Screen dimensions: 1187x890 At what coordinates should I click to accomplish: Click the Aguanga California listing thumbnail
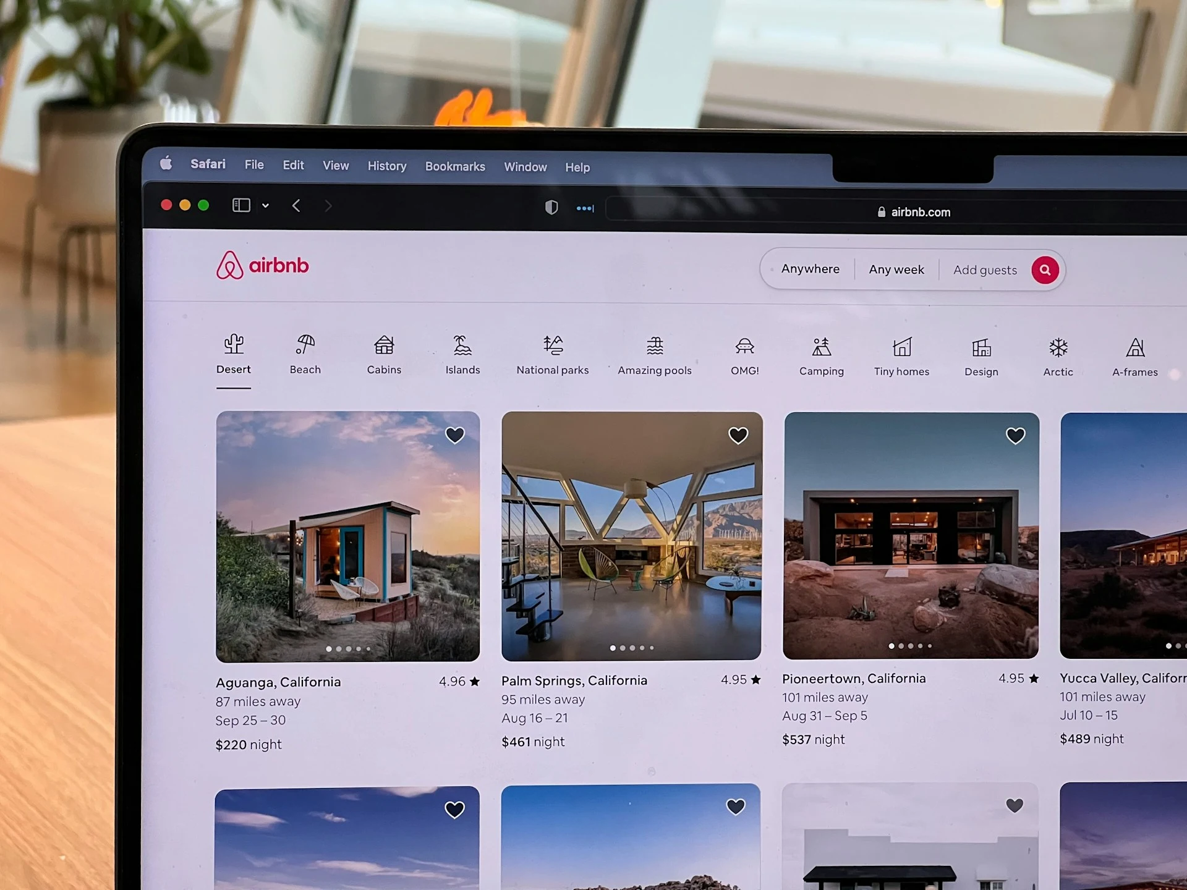347,535
